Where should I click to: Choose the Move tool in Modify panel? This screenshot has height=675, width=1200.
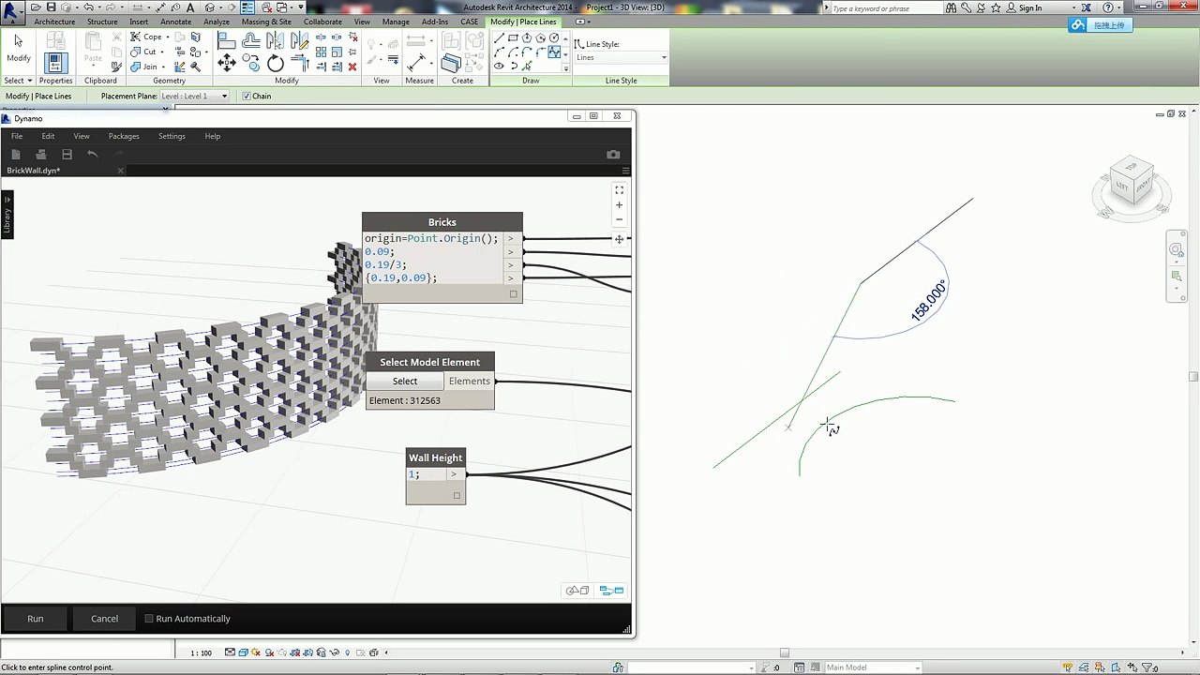coord(227,63)
